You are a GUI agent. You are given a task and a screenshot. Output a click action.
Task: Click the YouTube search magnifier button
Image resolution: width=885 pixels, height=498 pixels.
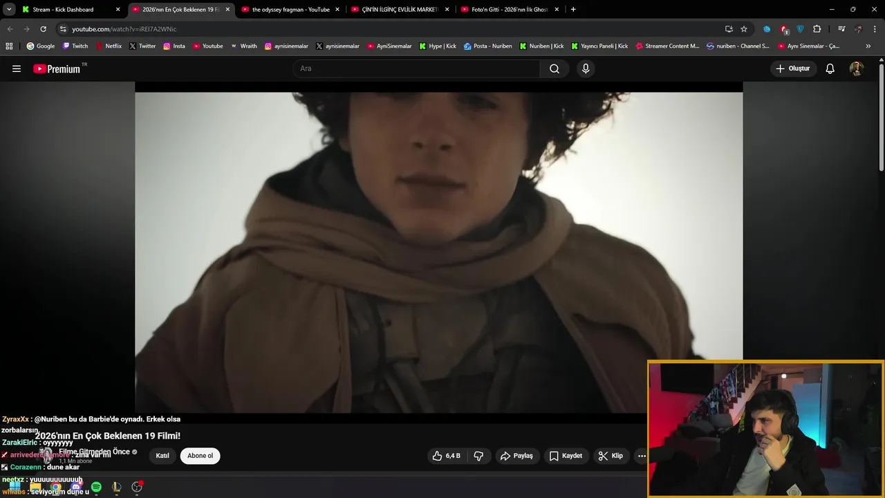555,68
